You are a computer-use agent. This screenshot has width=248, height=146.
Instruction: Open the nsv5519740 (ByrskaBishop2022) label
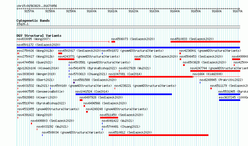pyautogui.click(x=42, y=103)
